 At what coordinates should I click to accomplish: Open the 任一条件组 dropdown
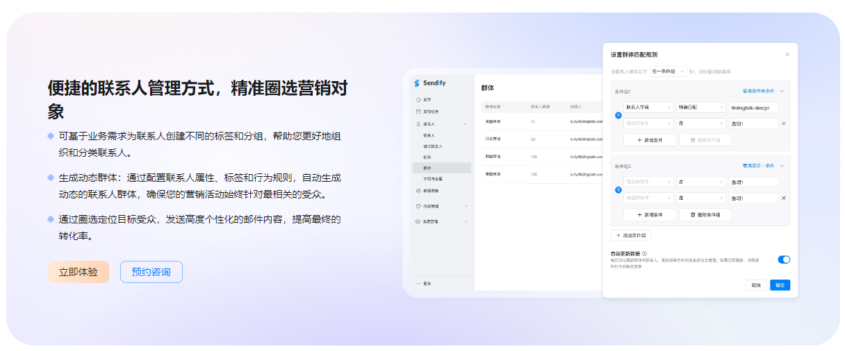(668, 71)
